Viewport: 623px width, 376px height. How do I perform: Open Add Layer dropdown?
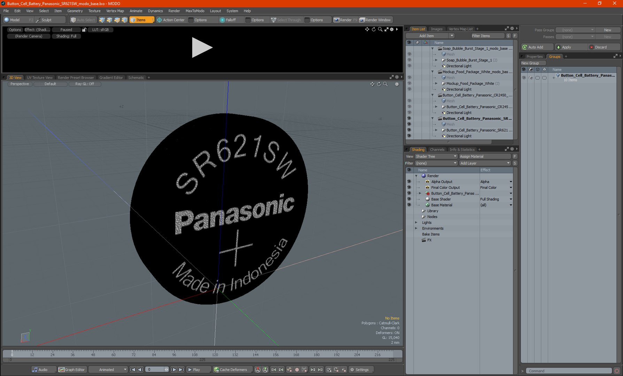pos(485,163)
